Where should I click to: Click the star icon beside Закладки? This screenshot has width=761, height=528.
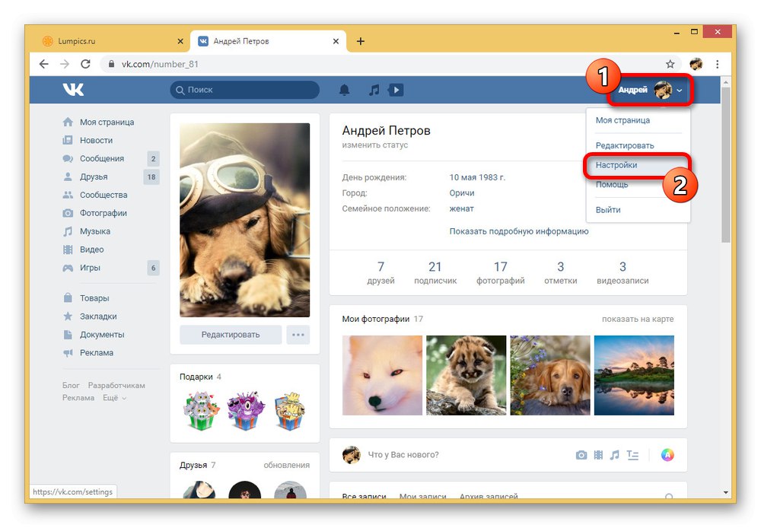pyautogui.click(x=68, y=316)
